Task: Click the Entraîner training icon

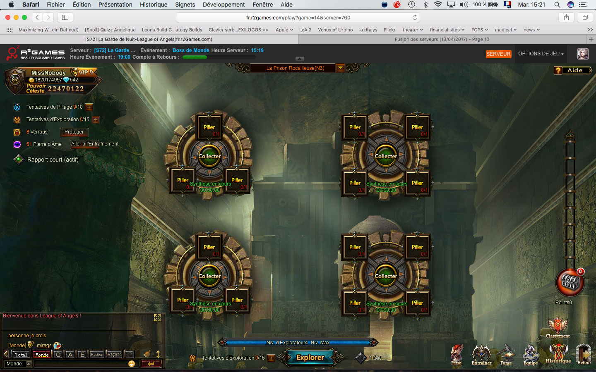Action: click(481, 354)
